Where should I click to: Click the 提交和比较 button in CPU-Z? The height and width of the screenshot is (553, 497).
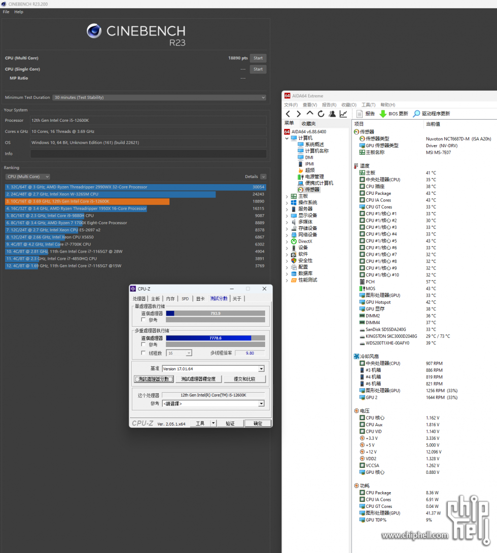pyautogui.click(x=244, y=379)
